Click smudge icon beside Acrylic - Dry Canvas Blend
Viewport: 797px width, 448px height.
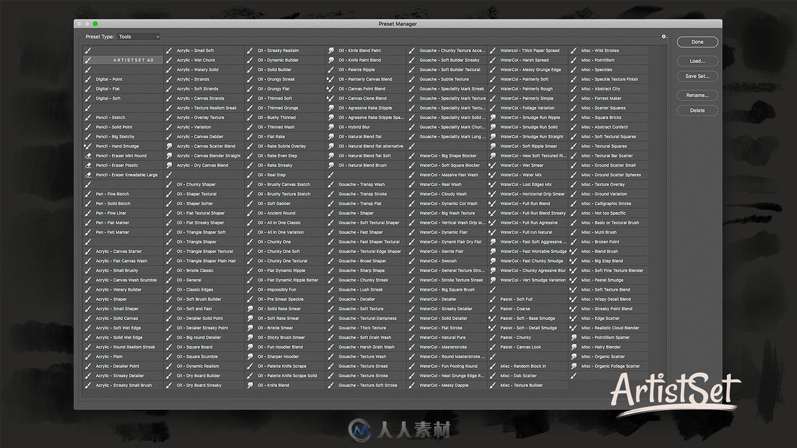pyautogui.click(x=169, y=165)
